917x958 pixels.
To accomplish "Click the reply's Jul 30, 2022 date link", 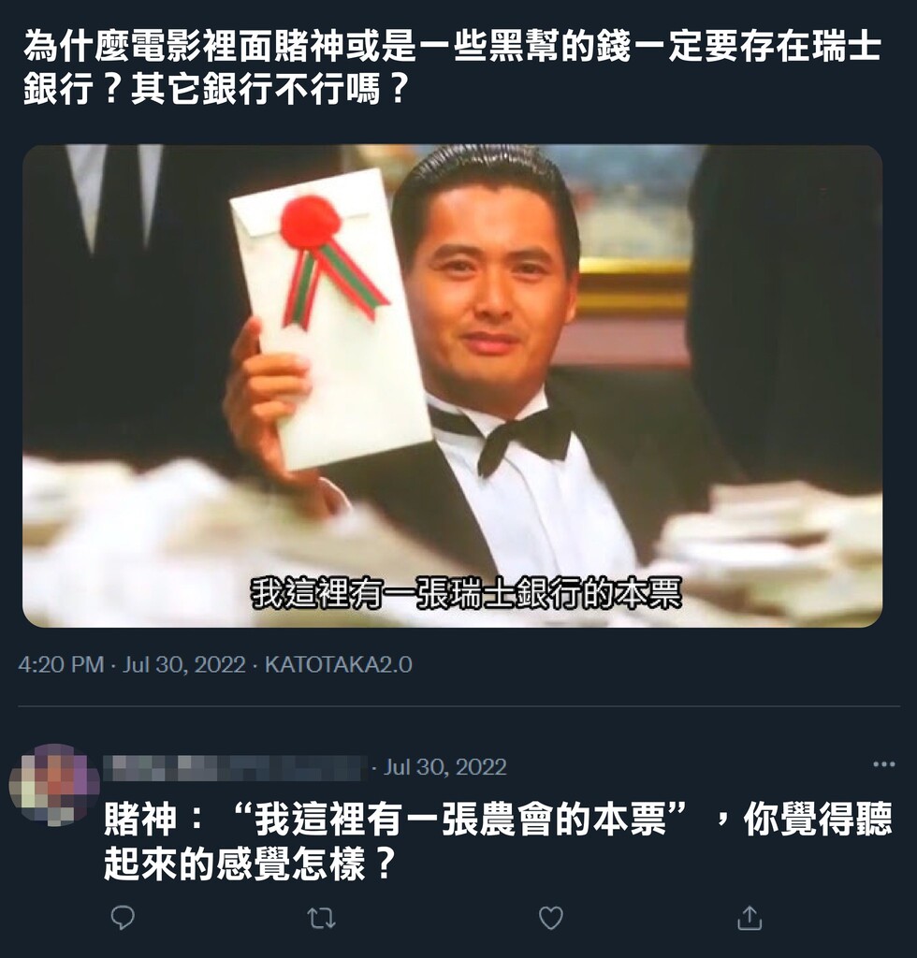I will 444,767.
